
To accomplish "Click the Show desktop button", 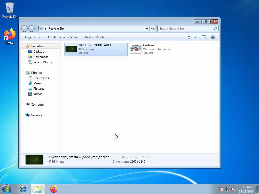I will (x=257, y=189).
